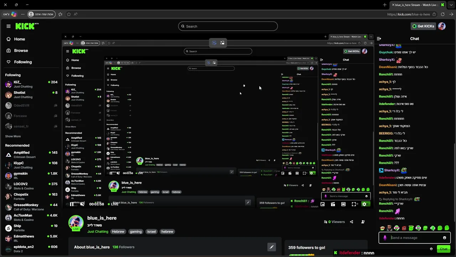Insert the green headset emote
Screen dimensions: 456x257
(432, 228)
